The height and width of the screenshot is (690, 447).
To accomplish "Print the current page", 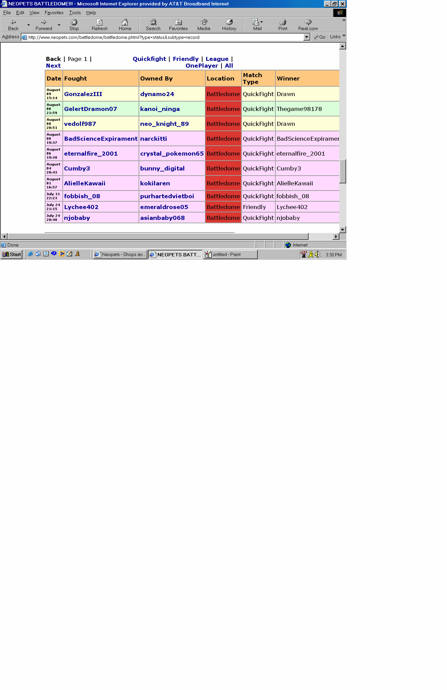I will [283, 25].
